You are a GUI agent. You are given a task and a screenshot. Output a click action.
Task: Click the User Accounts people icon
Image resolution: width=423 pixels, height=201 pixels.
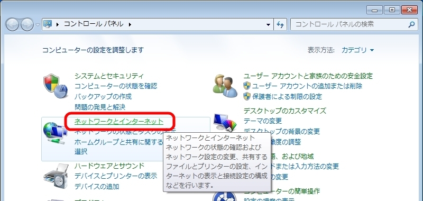(225, 86)
